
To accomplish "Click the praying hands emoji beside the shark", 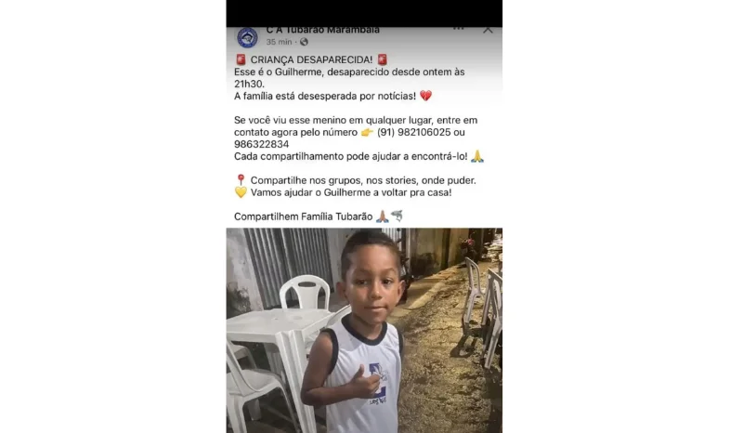I will click(383, 216).
